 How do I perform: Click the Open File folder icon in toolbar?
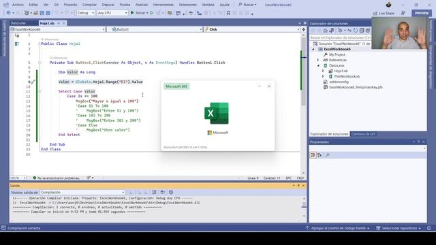pyautogui.click(x=35, y=13)
